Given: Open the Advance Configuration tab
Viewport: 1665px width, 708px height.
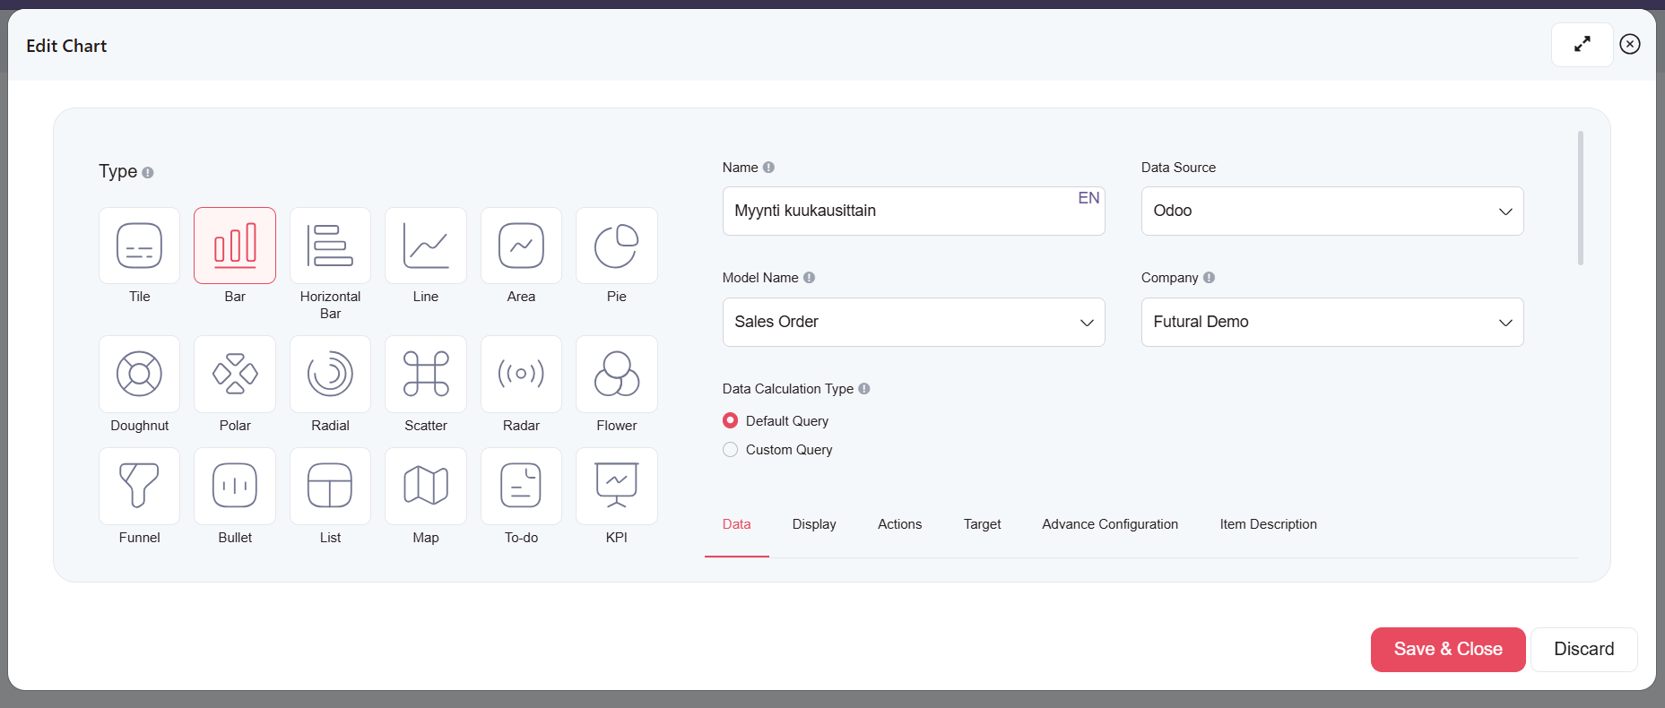Looking at the screenshot, I should pos(1109,524).
